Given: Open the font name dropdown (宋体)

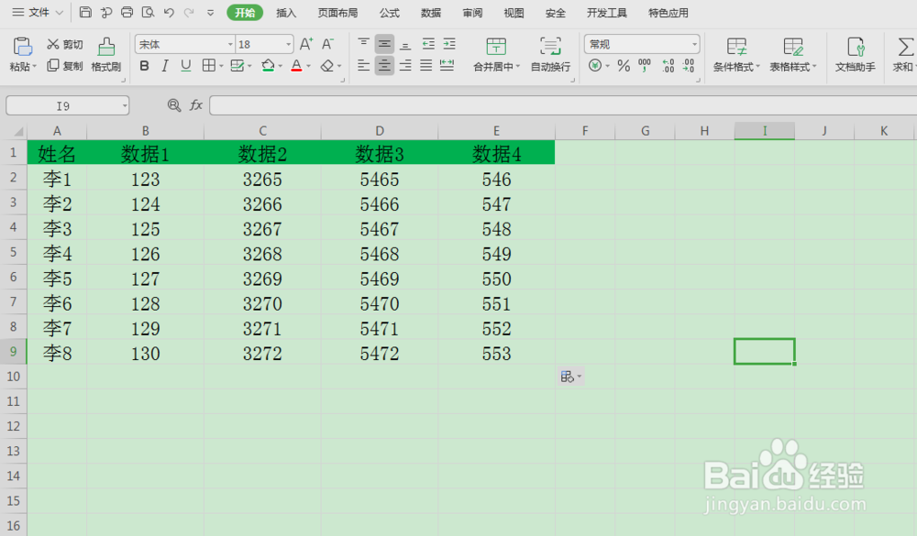Looking at the screenshot, I should [230, 44].
